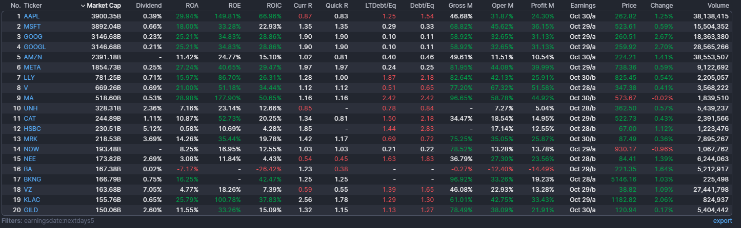Viewport: 741px width, 228px height.
Task: Select VZ dividend 7.05%
Action: [152, 189]
